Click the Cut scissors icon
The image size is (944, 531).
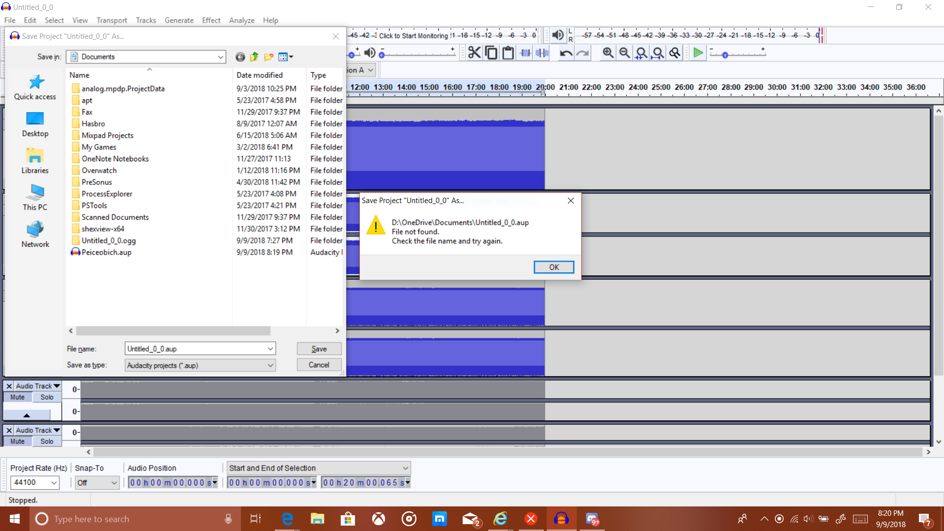[474, 53]
